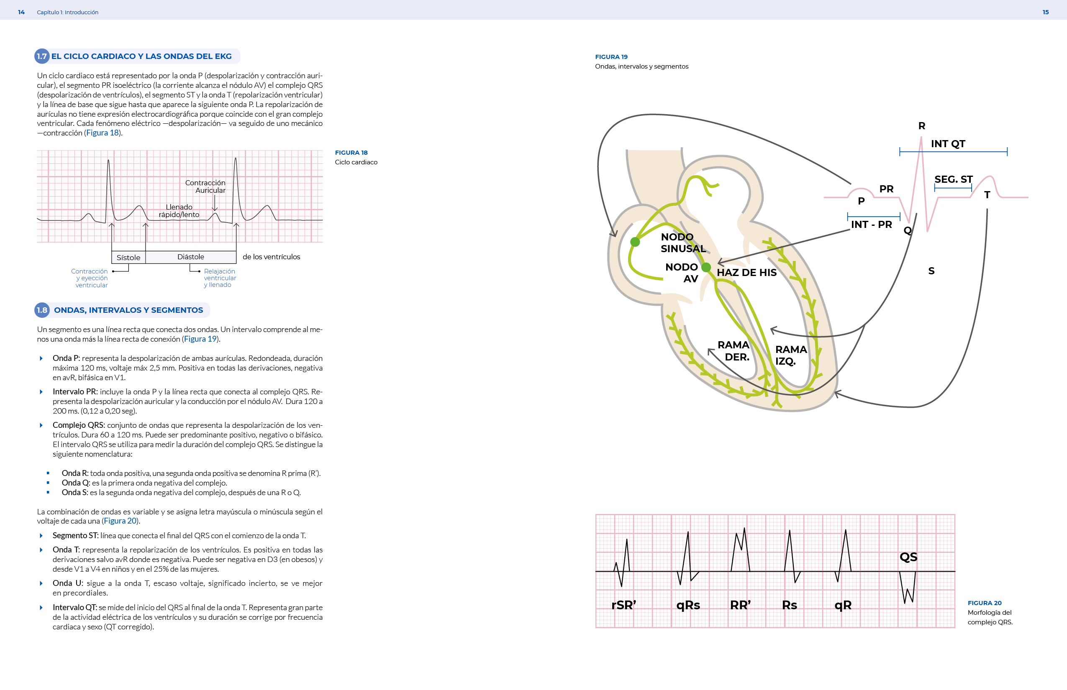Click the Figura 18 text link
The image size is (1067, 690).
tap(103, 133)
